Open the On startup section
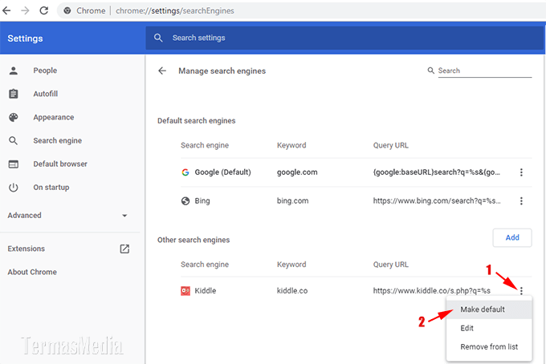546x364 pixels. pos(51,188)
